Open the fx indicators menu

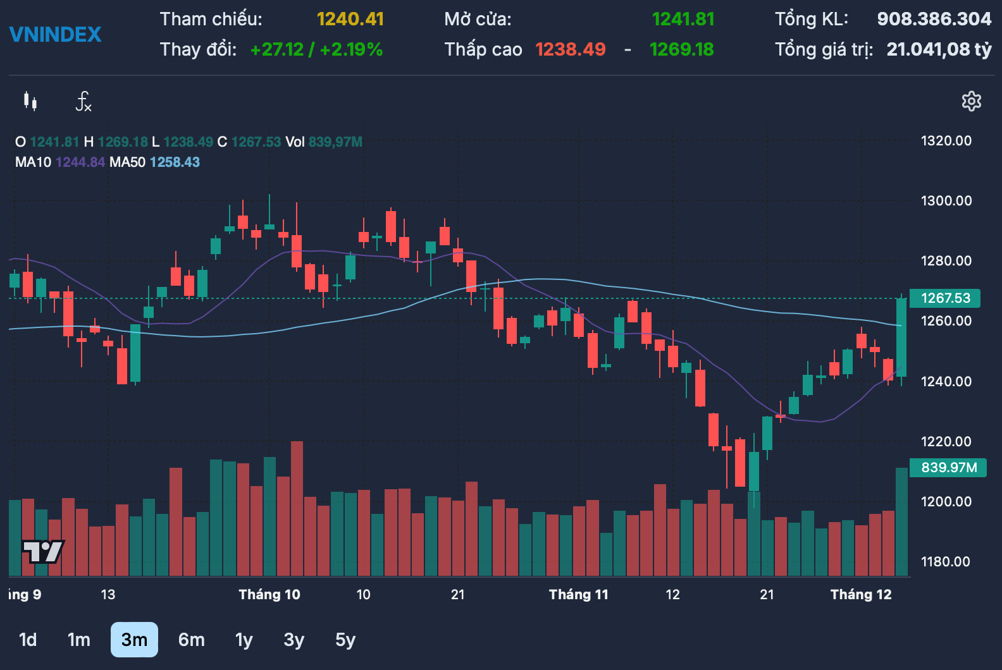click(x=83, y=101)
